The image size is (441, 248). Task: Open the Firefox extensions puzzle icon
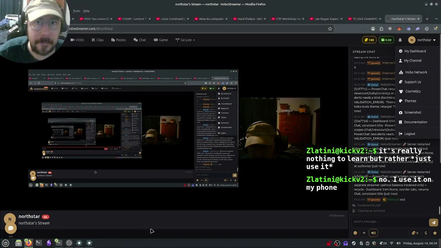381,29
